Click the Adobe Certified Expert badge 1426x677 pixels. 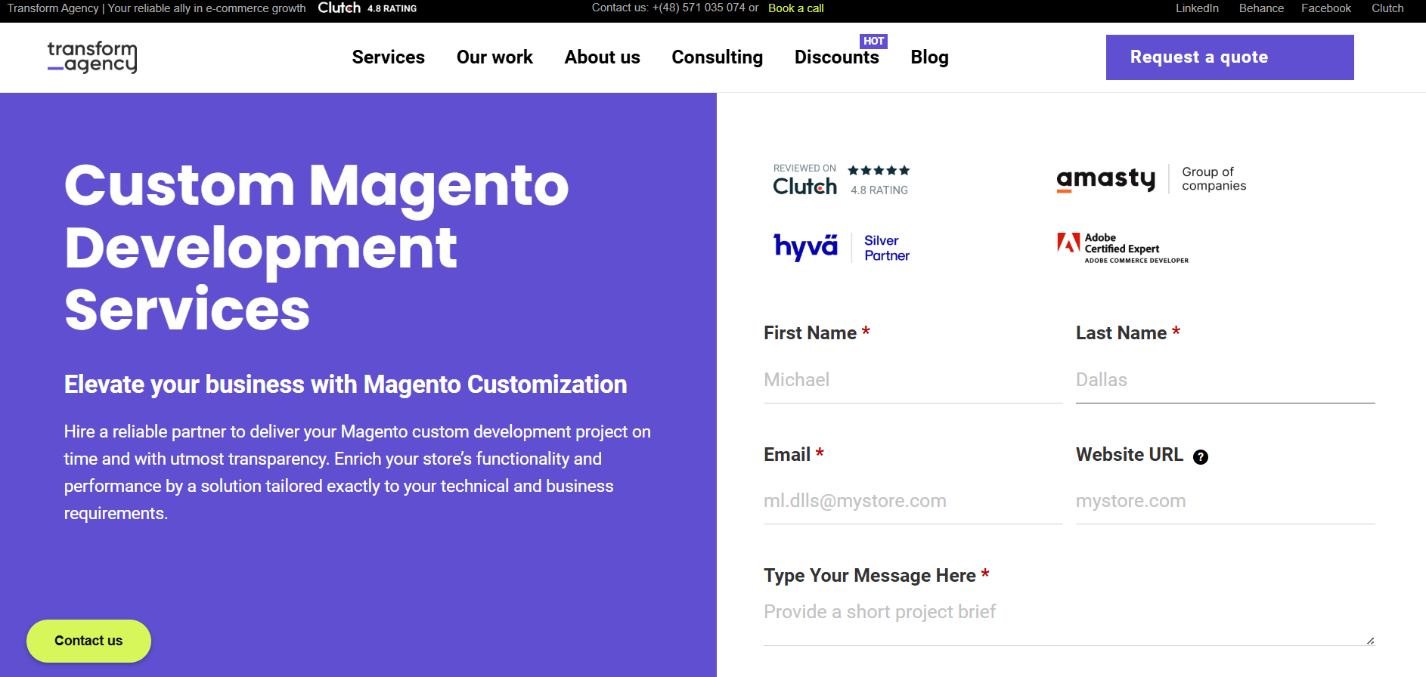pyautogui.click(x=1123, y=248)
